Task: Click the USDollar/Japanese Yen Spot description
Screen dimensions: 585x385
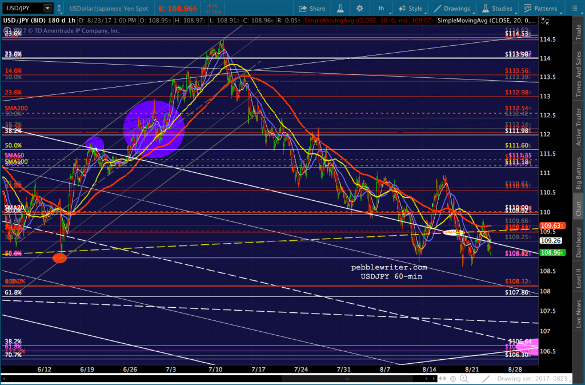Action: [x=109, y=9]
